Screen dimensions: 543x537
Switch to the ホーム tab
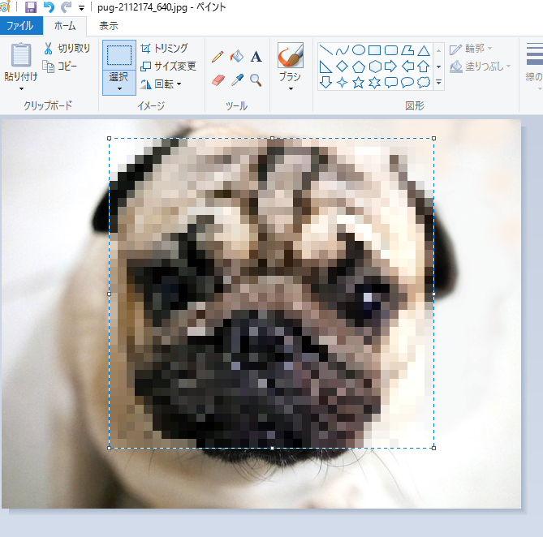[x=65, y=26]
